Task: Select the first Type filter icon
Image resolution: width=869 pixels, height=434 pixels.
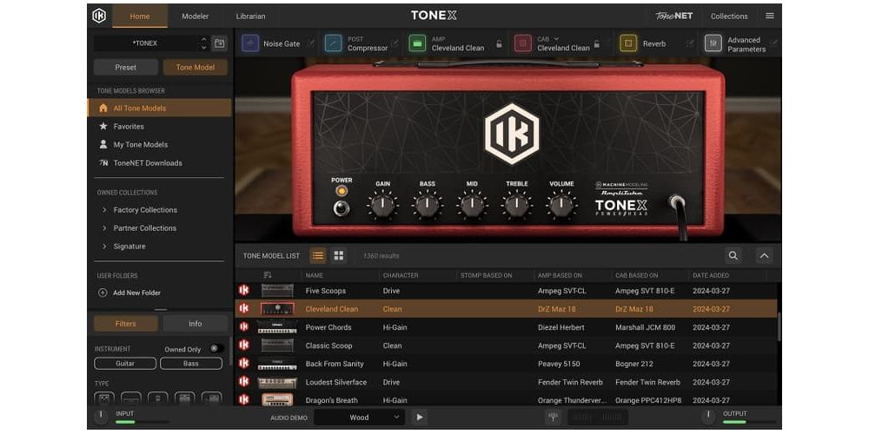Action: click(x=103, y=398)
